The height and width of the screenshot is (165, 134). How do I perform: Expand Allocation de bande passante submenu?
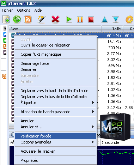(x=55, y=112)
